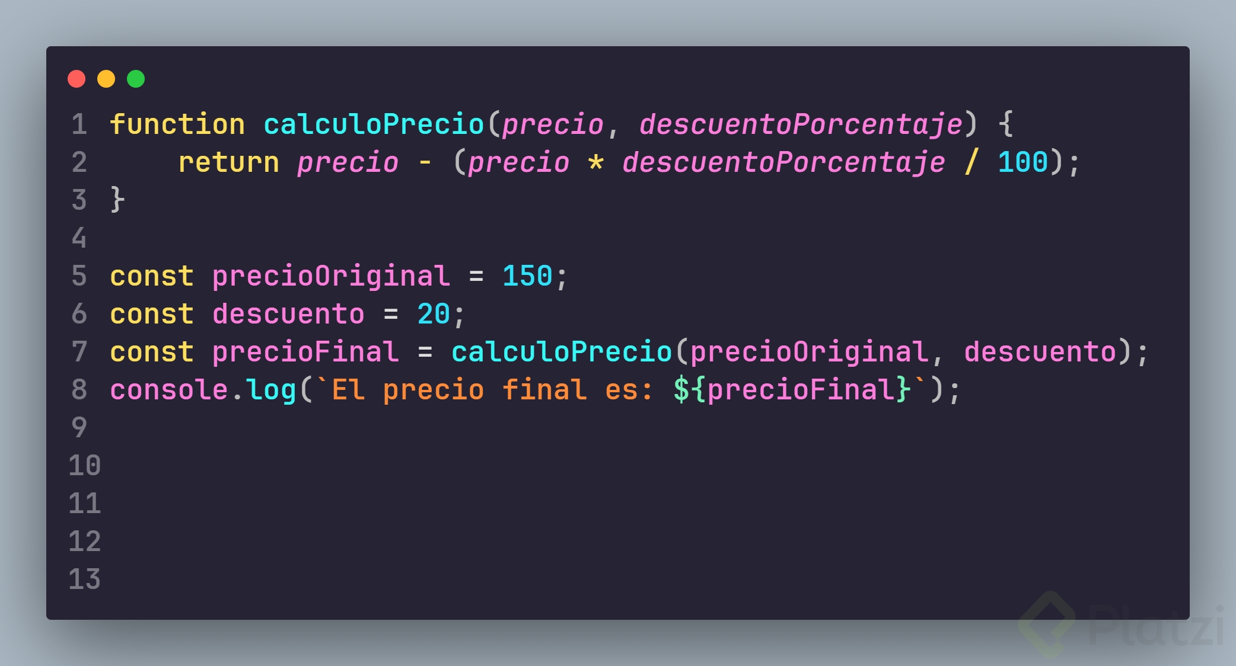Place cursor on the precioOriginal declaration name

331,276
